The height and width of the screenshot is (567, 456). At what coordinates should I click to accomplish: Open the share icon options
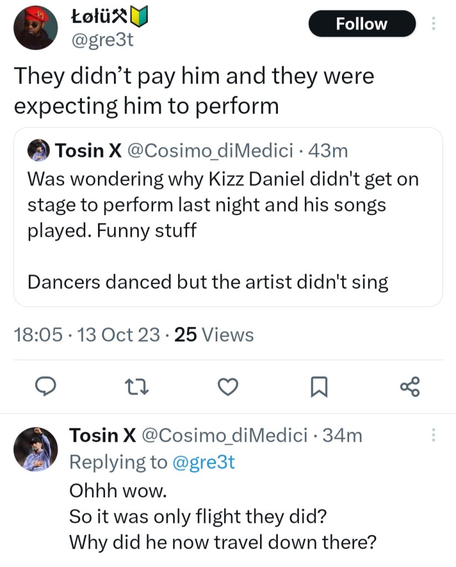pyautogui.click(x=410, y=386)
